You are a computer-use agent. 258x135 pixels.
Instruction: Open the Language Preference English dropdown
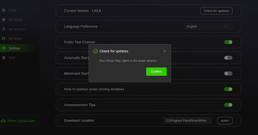pos(208,26)
